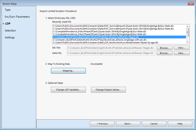Screen dimensions: 196x130
Task: Open the Inc/Surv Parameters section
Action: tap(17, 17)
